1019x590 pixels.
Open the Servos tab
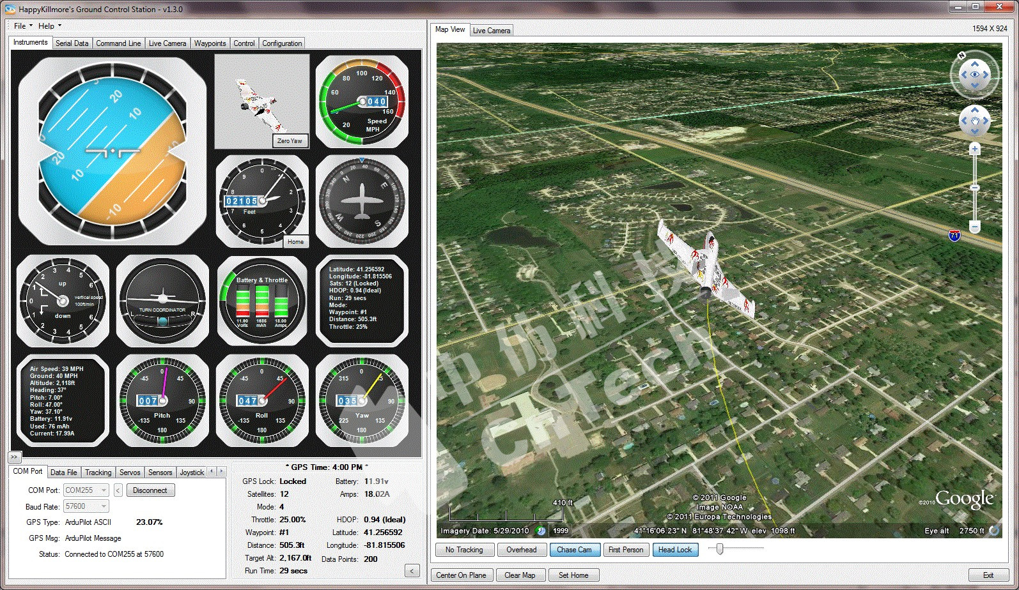tap(130, 473)
